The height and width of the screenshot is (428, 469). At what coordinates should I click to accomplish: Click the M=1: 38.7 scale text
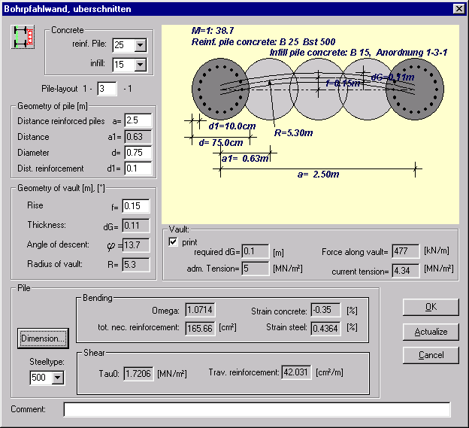213,31
